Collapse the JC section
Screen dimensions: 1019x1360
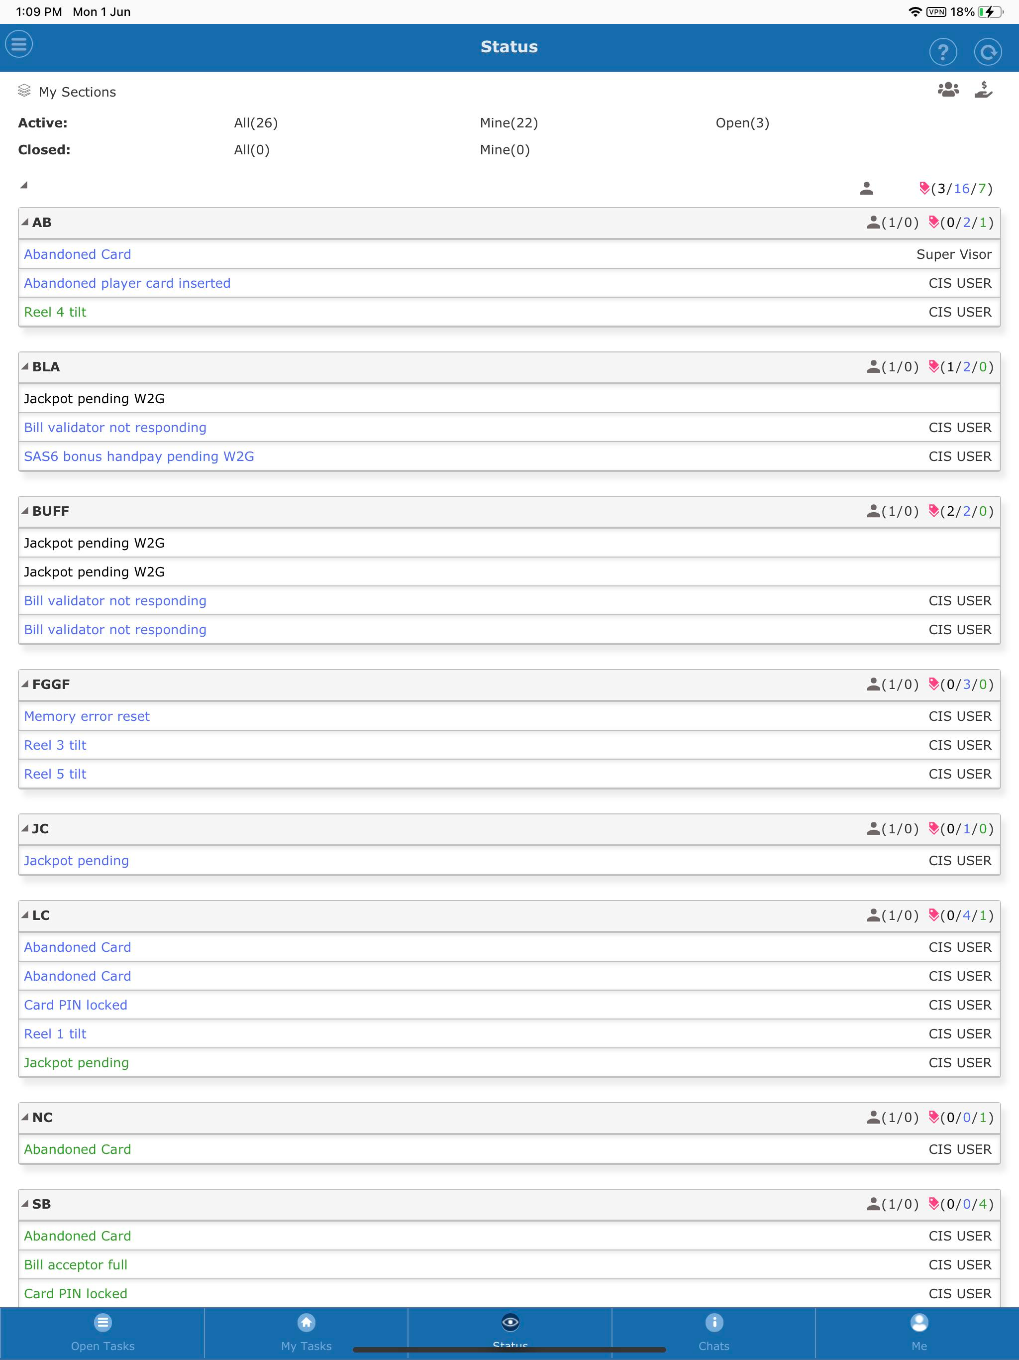pos(25,828)
